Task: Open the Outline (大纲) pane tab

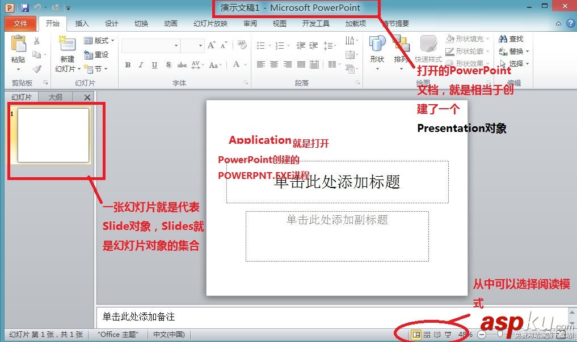Action: [55, 97]
